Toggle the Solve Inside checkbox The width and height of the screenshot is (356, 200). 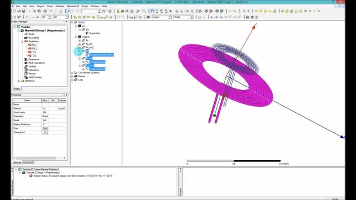point(44,112)
